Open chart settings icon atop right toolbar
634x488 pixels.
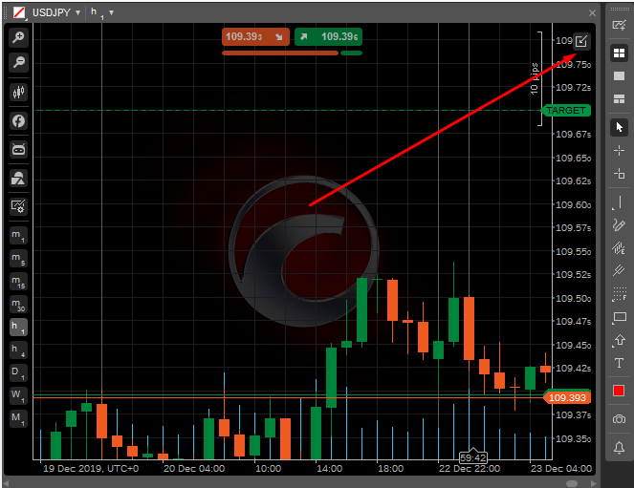point(619,25)
